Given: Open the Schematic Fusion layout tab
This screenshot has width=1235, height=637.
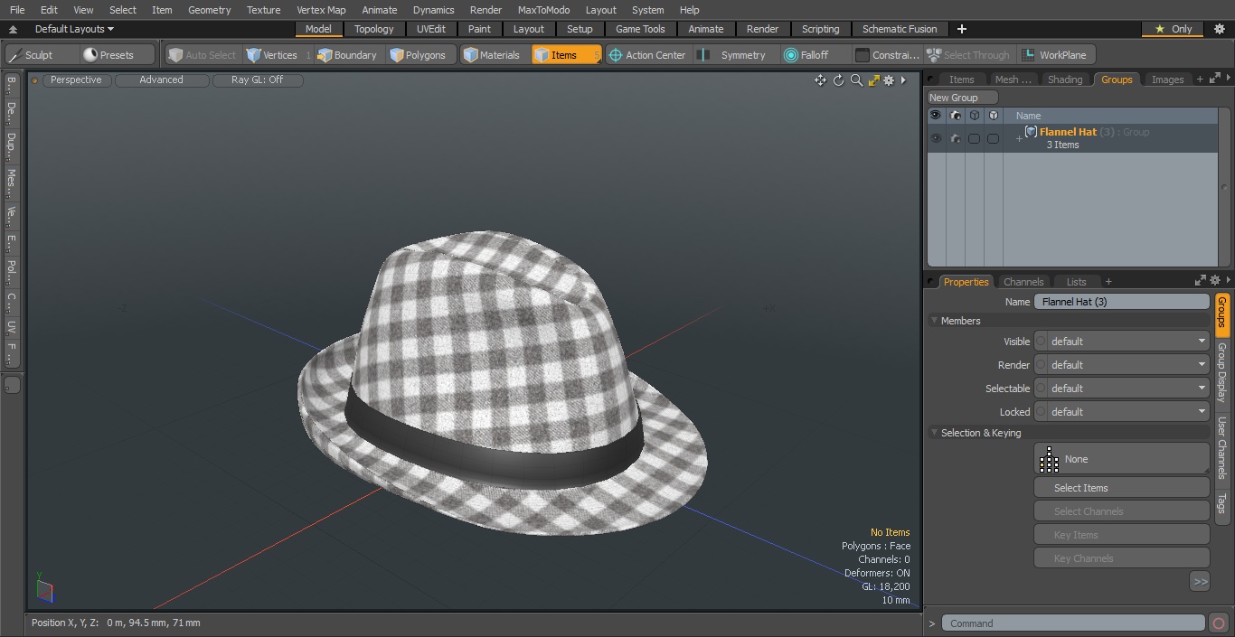Looking at the screenshot, I should point(899,29).
